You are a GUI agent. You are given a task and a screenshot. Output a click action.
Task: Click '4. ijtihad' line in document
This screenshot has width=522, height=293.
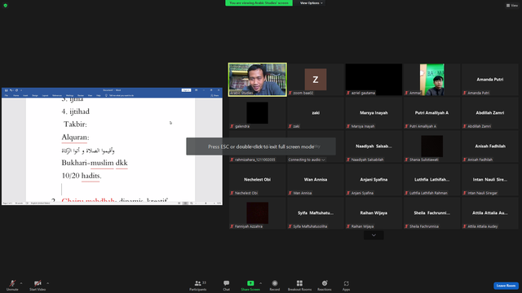76,112
